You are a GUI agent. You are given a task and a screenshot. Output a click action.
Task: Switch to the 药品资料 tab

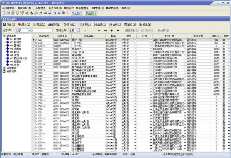(x=91, y=13)
